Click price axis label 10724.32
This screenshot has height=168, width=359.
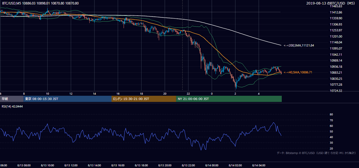(x=336, y=91)
